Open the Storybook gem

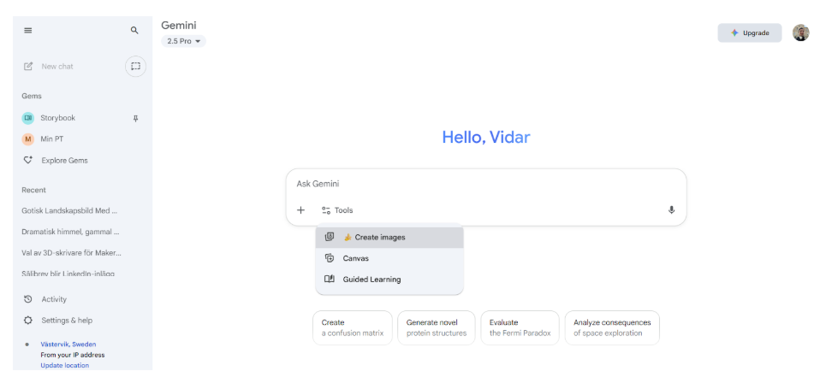pyautogui.click(x=57, y=118)
